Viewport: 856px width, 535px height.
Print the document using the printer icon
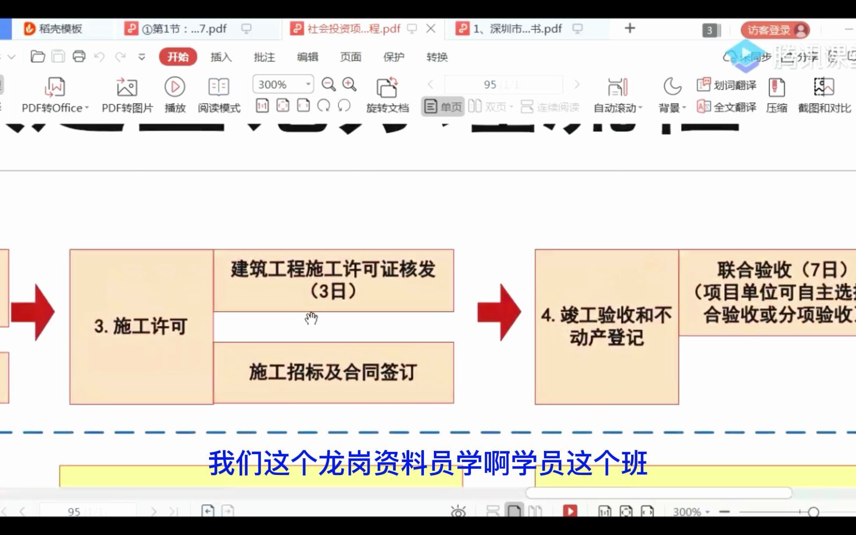(79, 56)
